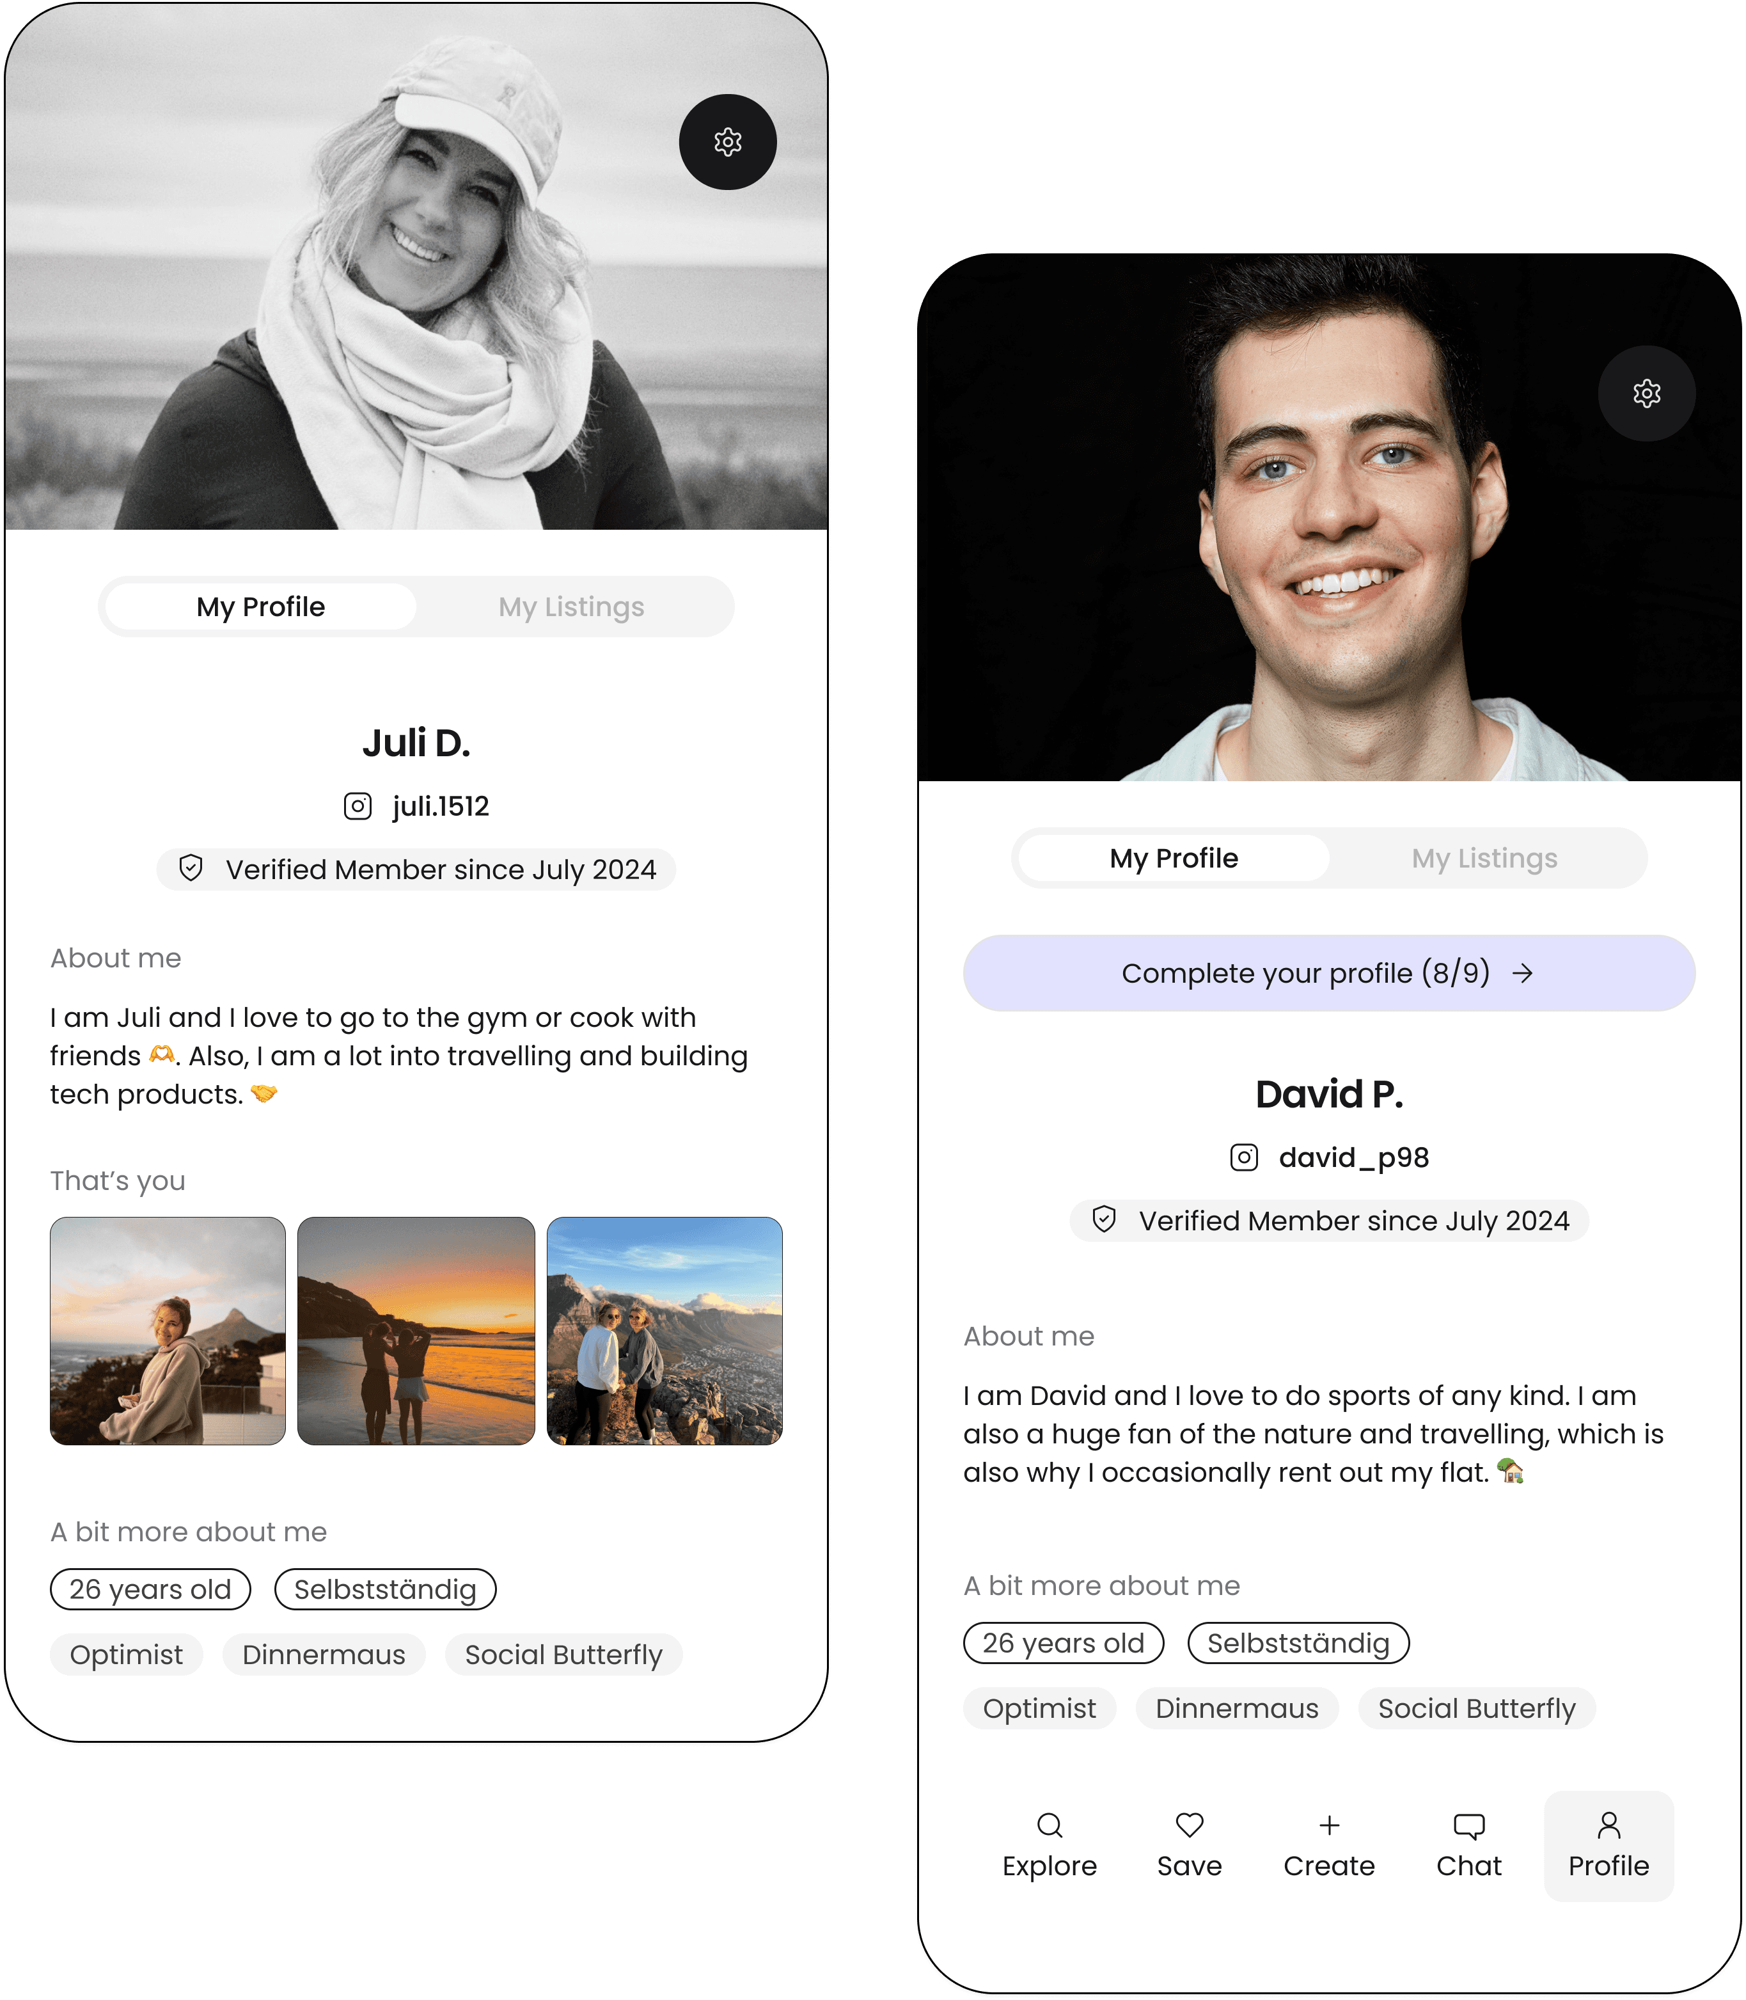
Task: Tap the Save heart icon
Action: (1189, 1825)
